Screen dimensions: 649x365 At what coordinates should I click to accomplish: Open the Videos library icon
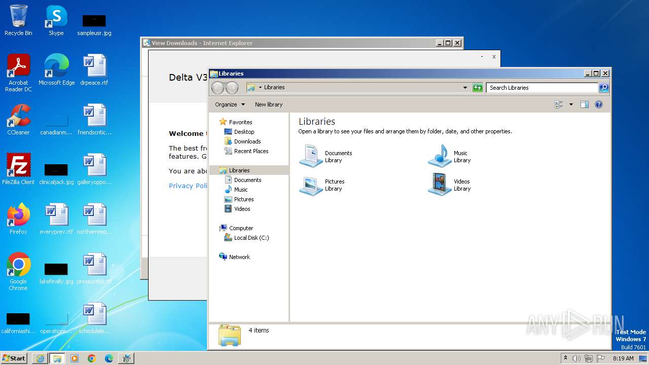tap(440, 185)
